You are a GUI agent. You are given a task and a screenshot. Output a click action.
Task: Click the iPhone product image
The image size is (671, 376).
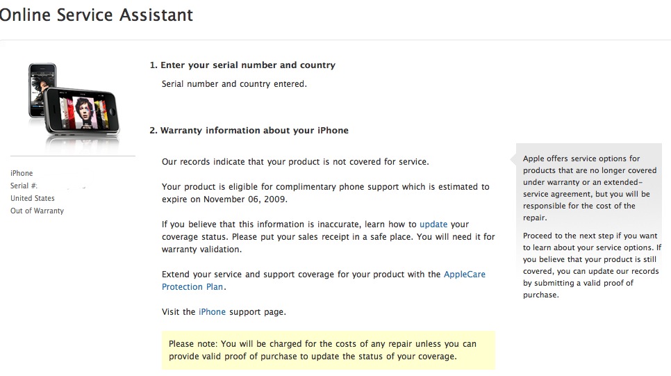[72, 101]
